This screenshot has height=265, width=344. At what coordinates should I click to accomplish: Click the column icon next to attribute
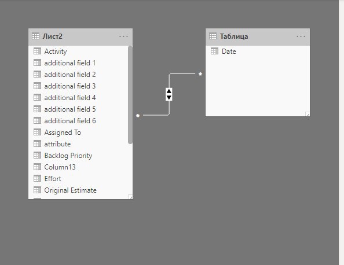click(37, 144)
